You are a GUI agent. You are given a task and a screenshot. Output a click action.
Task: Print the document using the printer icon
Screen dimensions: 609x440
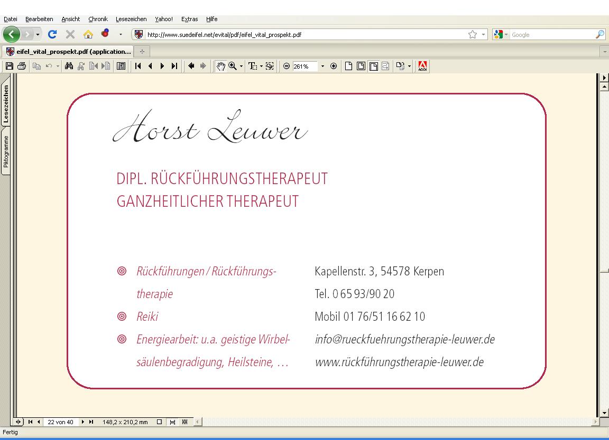point(21,66)
